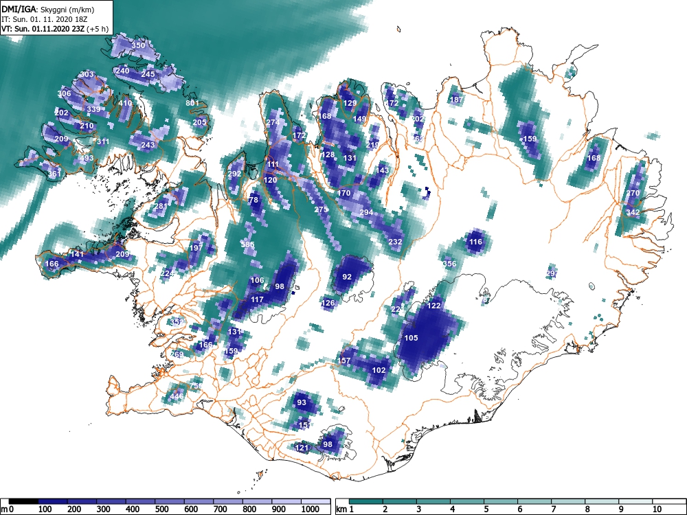Click the 106 value label

coord(257,280)
